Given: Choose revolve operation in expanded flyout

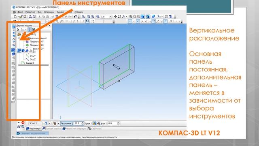Looking at the screenshot, I should (x=23, y=50).
